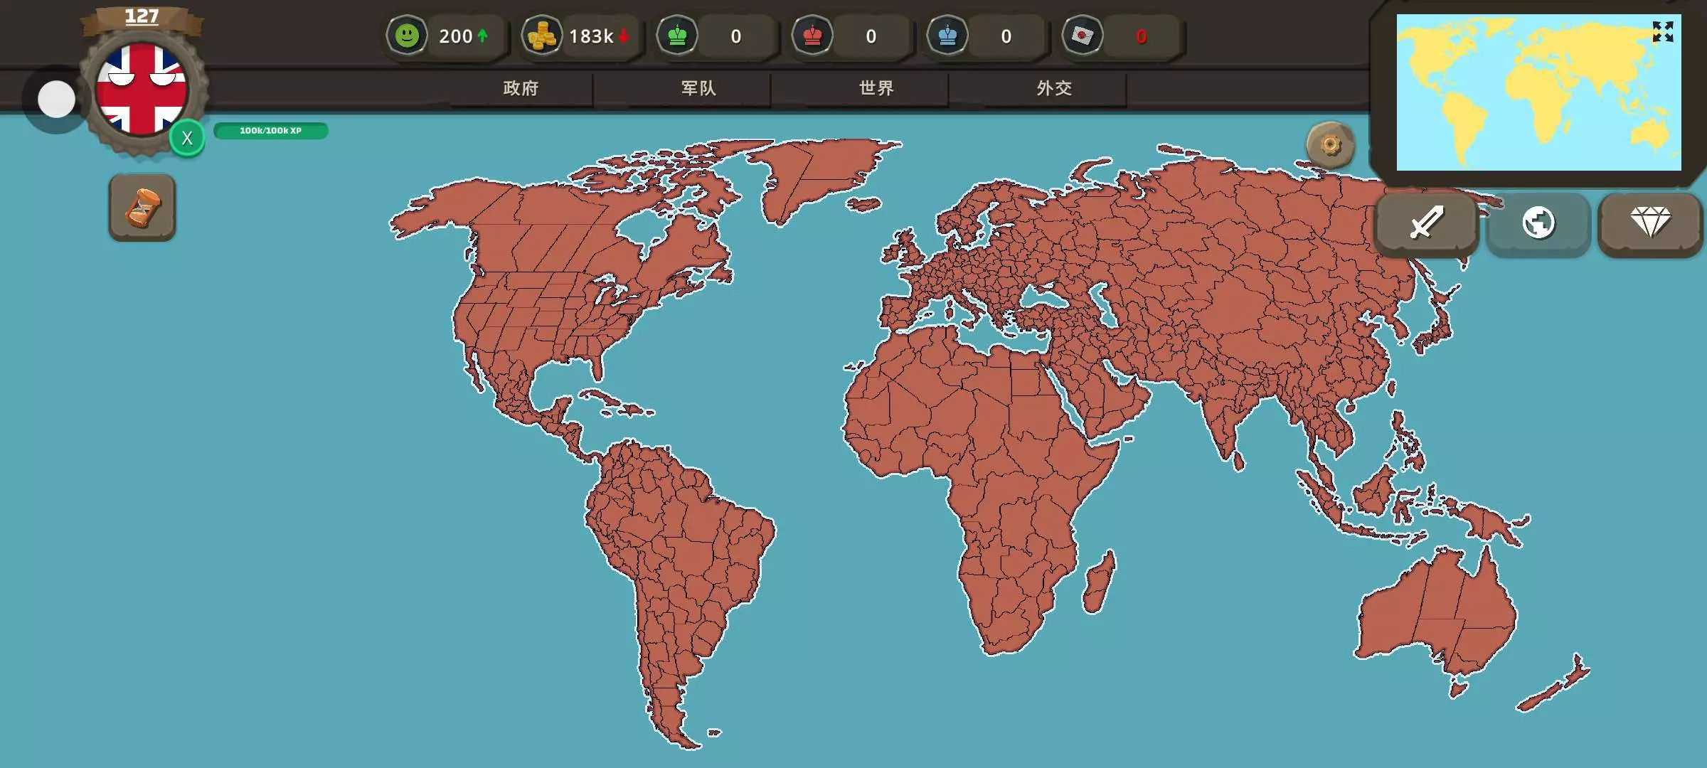This screenshot has height=768, width=1707.
Task: Open the diamond premium shop button
Action: pos(1650,223)
